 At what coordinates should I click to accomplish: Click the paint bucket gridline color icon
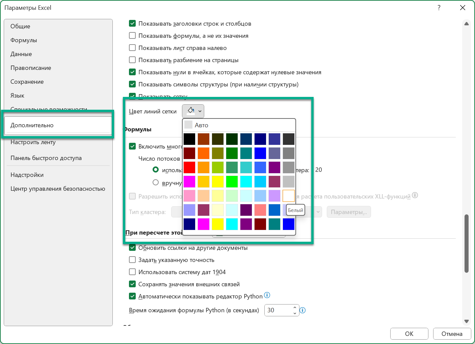[191, 111]
